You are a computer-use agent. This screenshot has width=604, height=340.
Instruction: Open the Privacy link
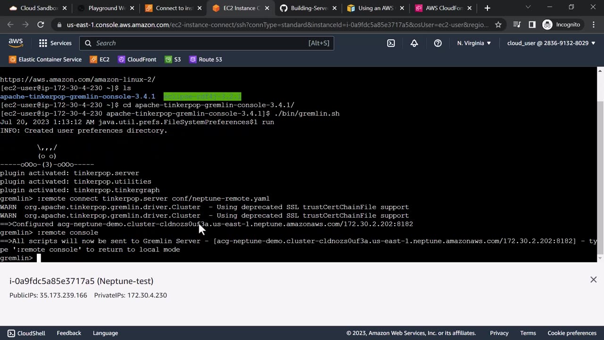[x=499, y=333]
